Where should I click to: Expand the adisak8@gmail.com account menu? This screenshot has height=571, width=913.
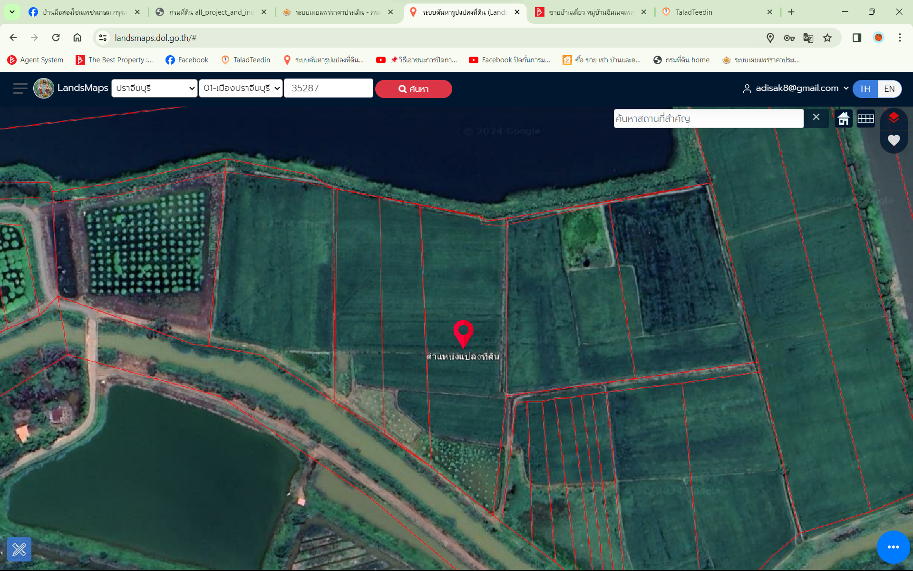796,88
